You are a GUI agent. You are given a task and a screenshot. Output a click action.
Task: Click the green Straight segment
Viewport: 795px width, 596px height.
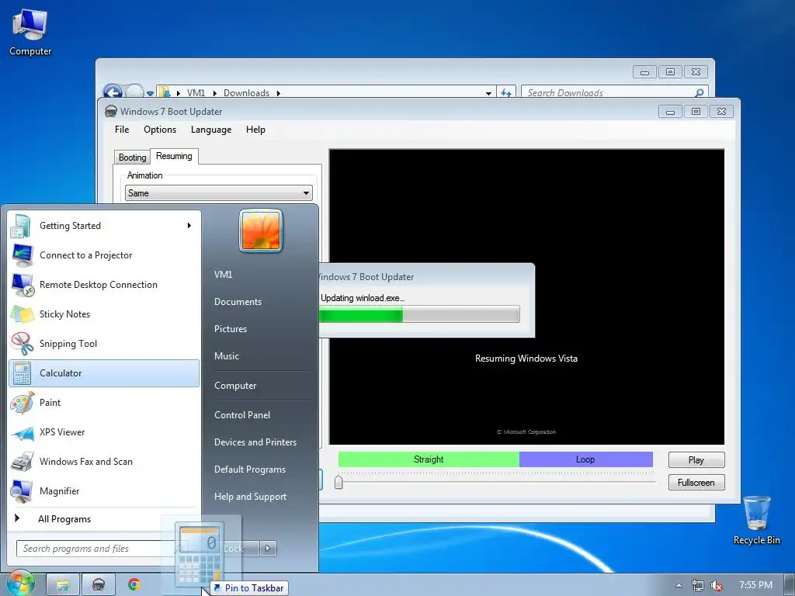coord(429,459)
